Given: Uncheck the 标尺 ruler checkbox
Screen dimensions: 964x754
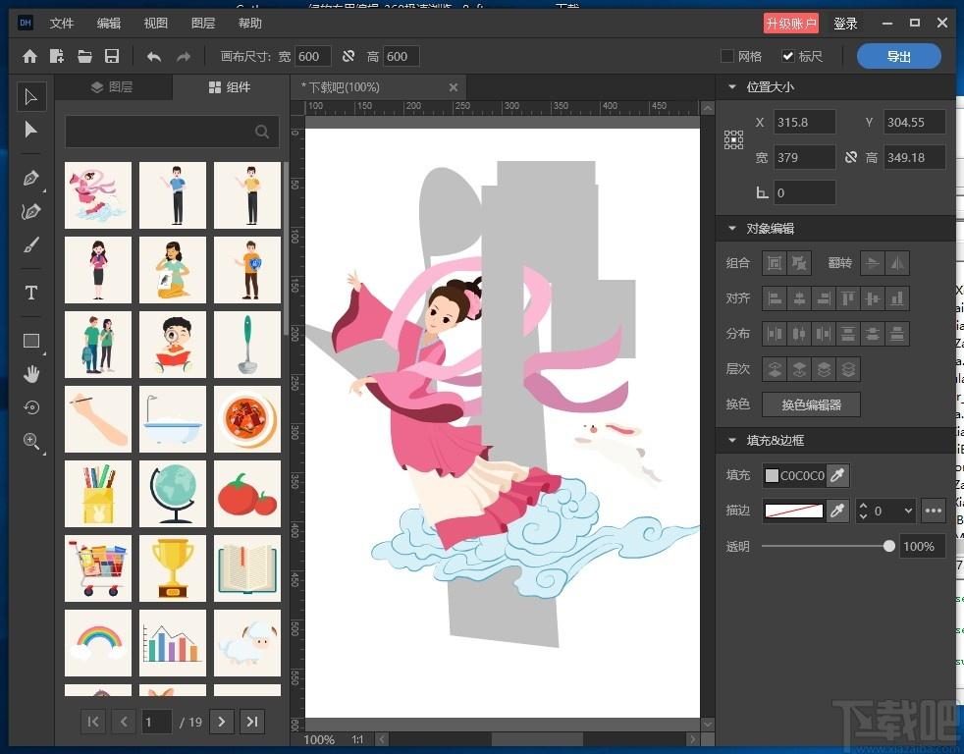Looking at the screenshot, I should (x=787, y=57).
